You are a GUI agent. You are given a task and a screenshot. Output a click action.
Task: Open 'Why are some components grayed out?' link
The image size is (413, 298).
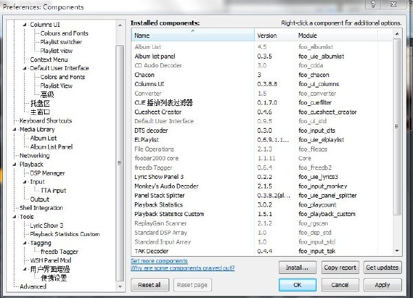coord(182,268)
